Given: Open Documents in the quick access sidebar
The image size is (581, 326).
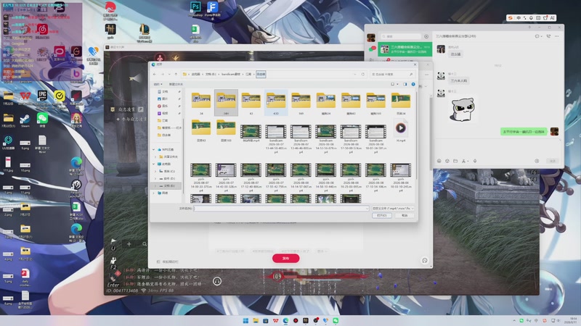Looking at the screenshot, I should 165,92.
